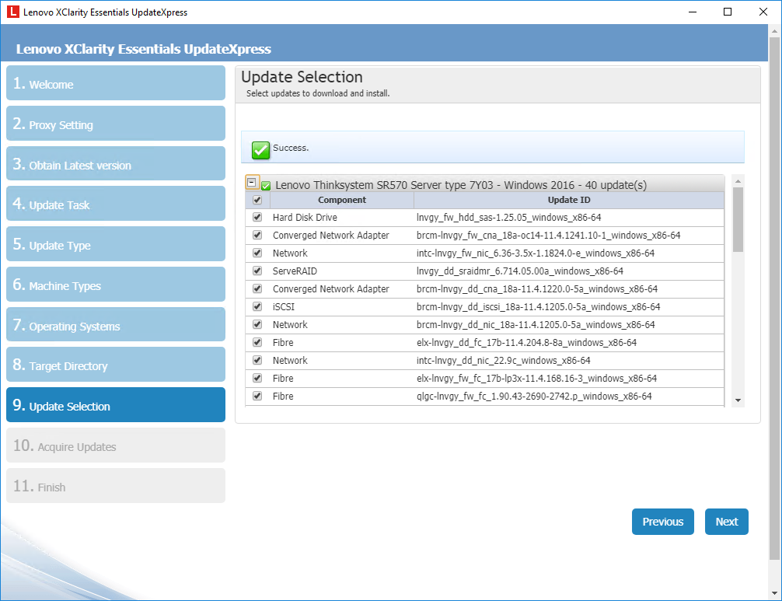Close the UpdateXpress window
Screen dimensions: 782x601
(763, 12)
